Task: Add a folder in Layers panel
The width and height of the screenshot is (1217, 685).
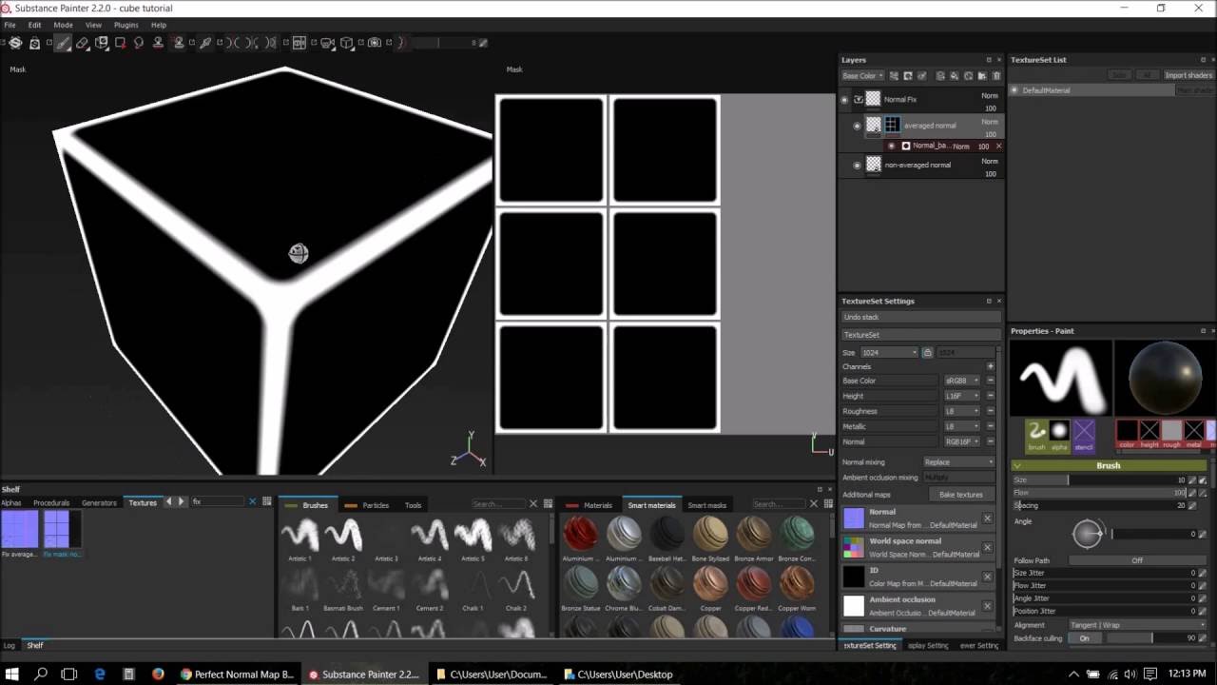Action: [x=982, y=76]
